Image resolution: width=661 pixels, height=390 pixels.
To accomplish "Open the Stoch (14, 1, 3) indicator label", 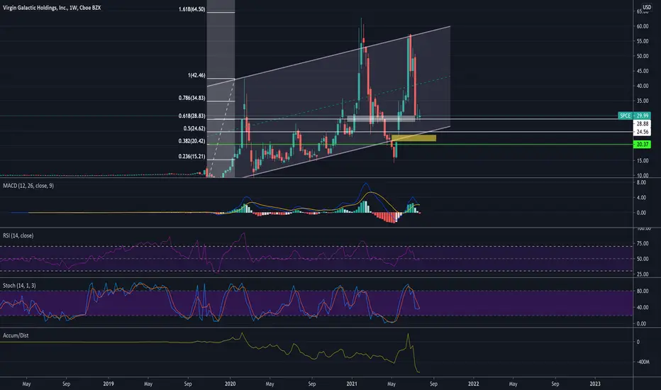I will point(19,286).
